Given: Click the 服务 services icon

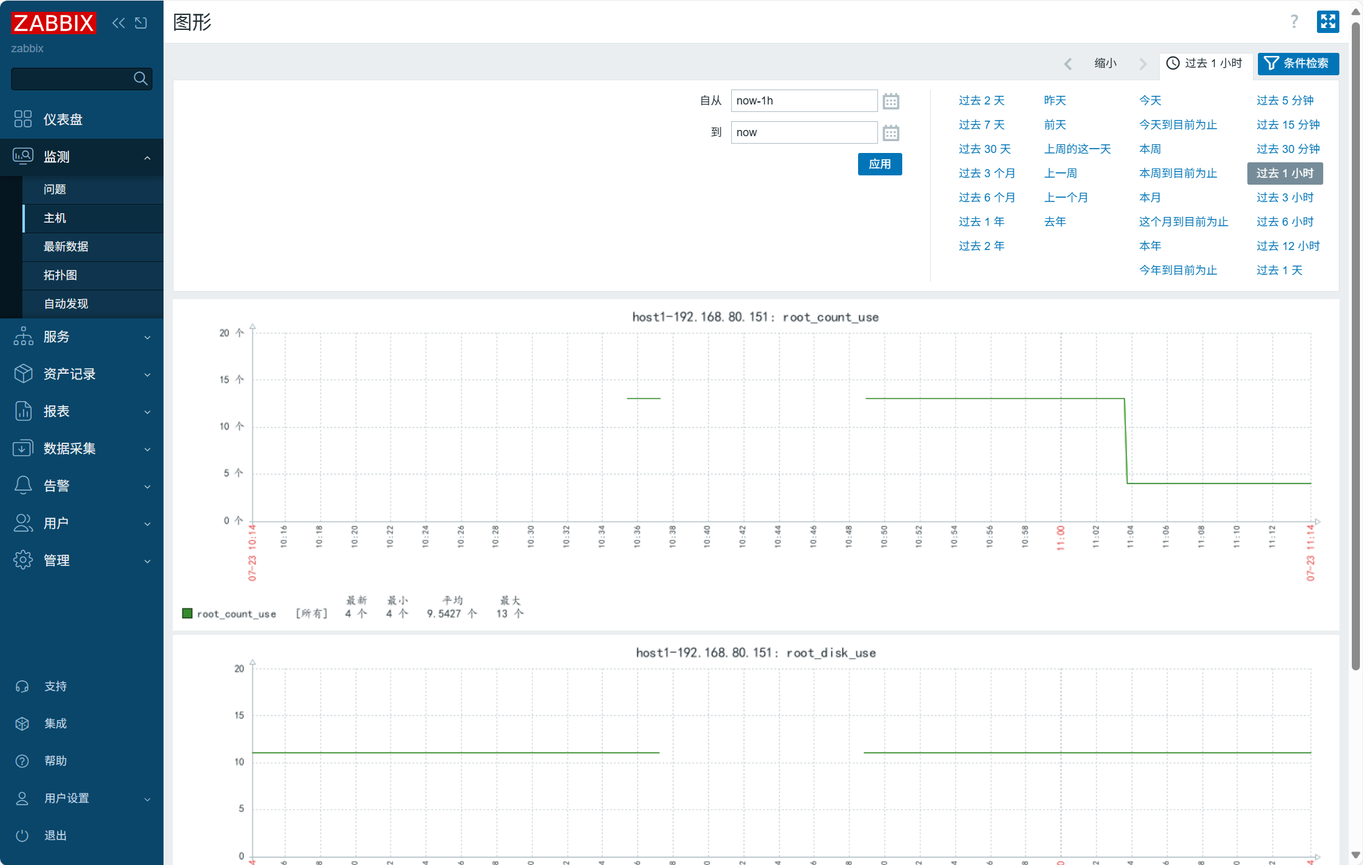Looking at the screenshot, I should tap(23, 336).
